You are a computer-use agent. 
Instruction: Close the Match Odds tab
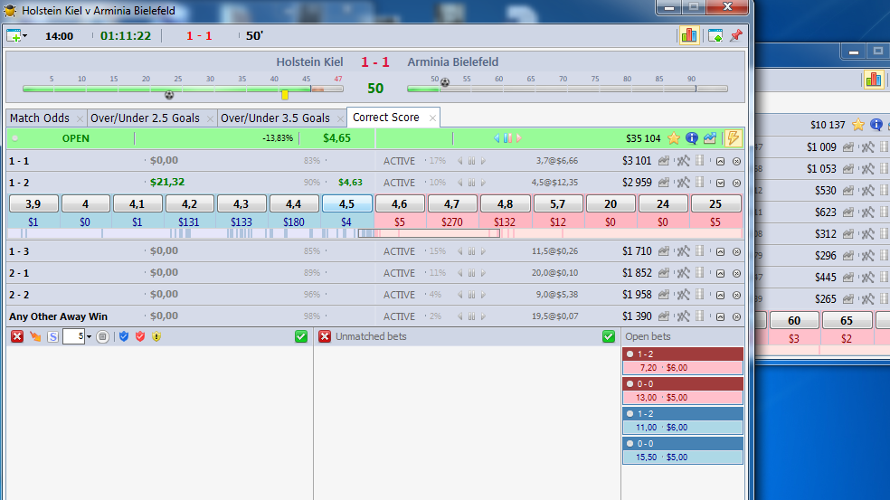pos(80,118)
